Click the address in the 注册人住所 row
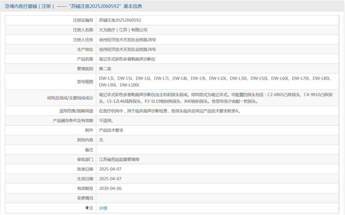Viewport: 345px width, 215px height. click(x=127, y=40)
